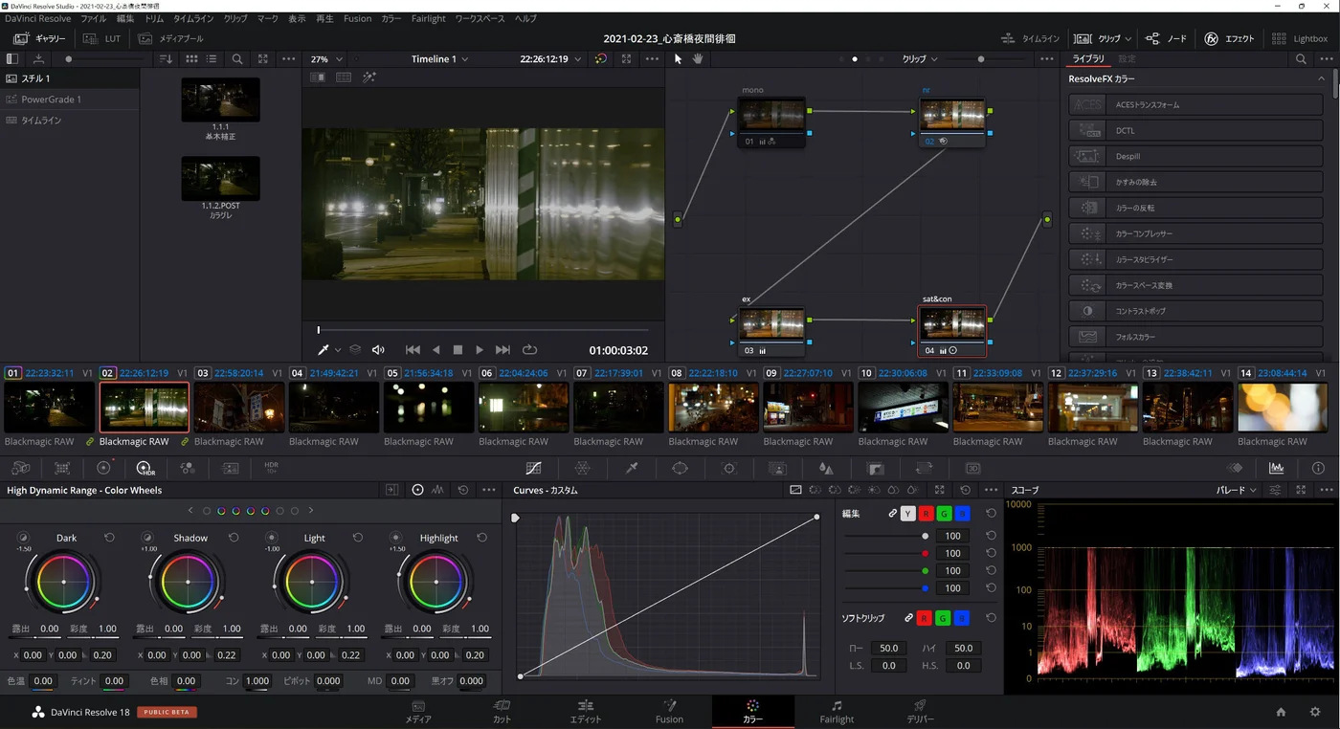This screenshot has width=1340, height=729.
Task: Open the Scopes palette icon
Action: [1276, 468]
